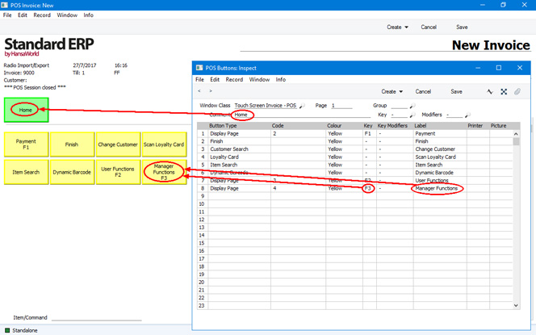The width and height of the screenshot is (536, 335).
Task: Tap the yellow Finish button
Action: tap(72, 144)
